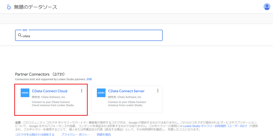The height and width of the screenshot is (139, 273).
Task: Open Looker Studio ギャラリー利用規約 link
Action: click(215, 126)
